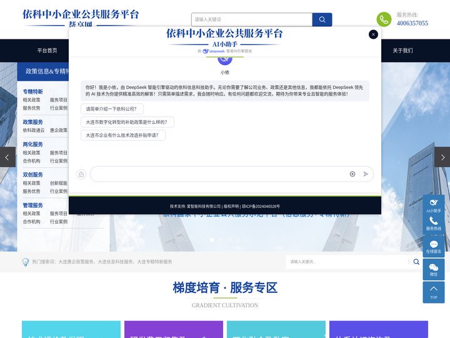The height and width of the screenshot is (338, 450).
Task: Close the AI assistant dialog
Action: (x=373, y=34)
